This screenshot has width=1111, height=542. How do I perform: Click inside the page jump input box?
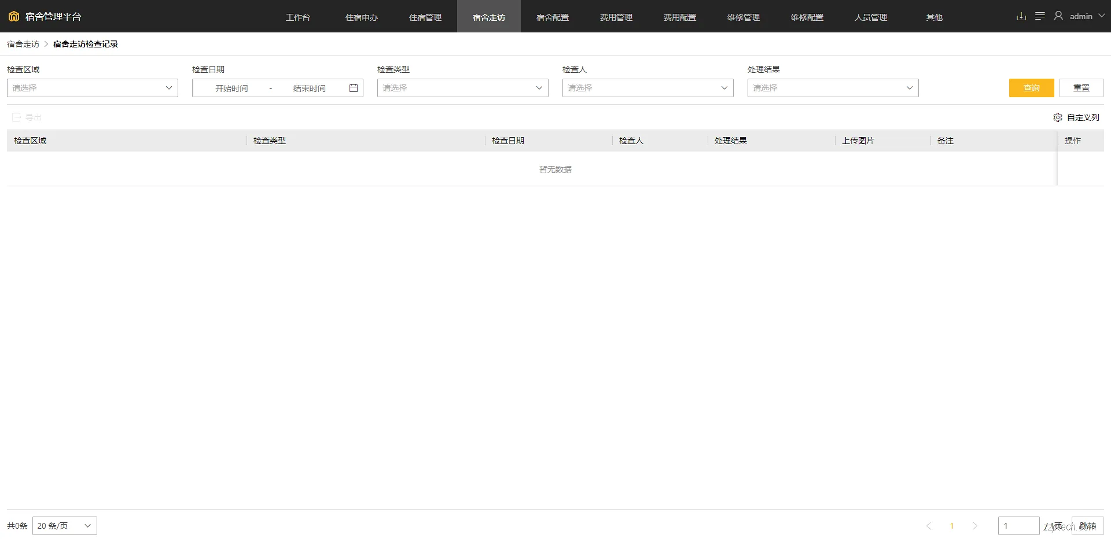tap(1018, 526)
